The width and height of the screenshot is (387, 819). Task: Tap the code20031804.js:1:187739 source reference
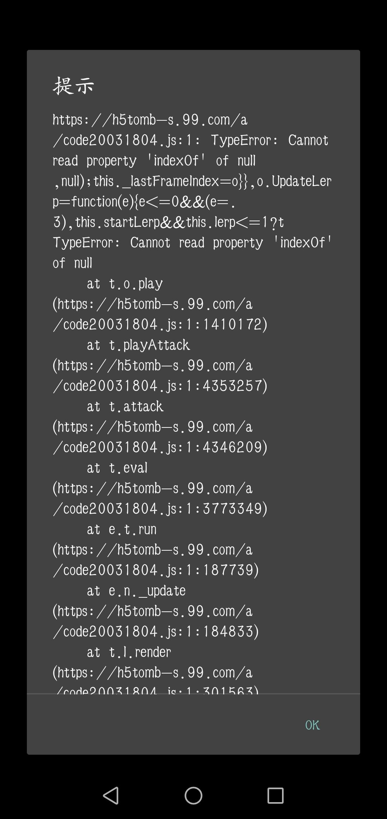156,570
